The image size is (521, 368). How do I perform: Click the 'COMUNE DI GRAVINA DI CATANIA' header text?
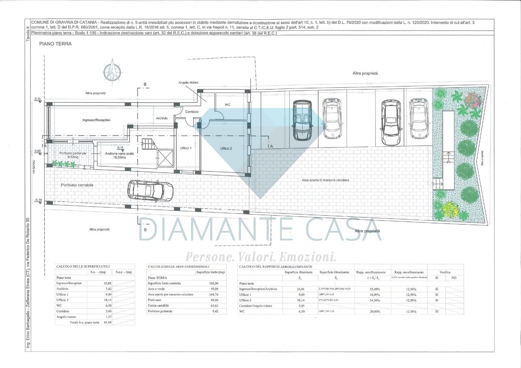pyautogui.click(x=64, y=22)
